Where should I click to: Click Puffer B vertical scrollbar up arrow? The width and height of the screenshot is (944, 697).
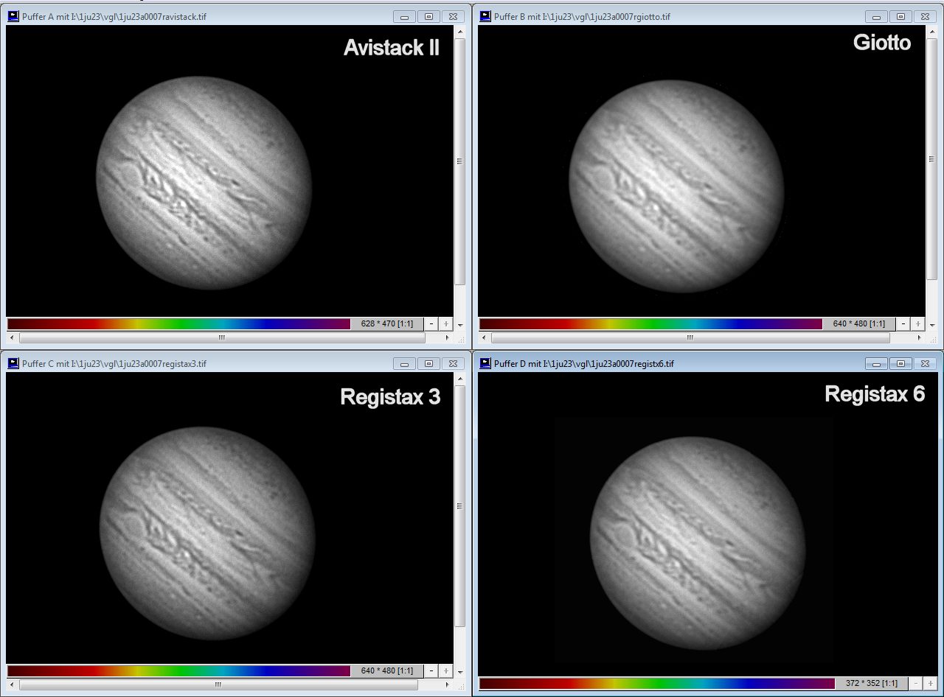[x=932, y=32]
